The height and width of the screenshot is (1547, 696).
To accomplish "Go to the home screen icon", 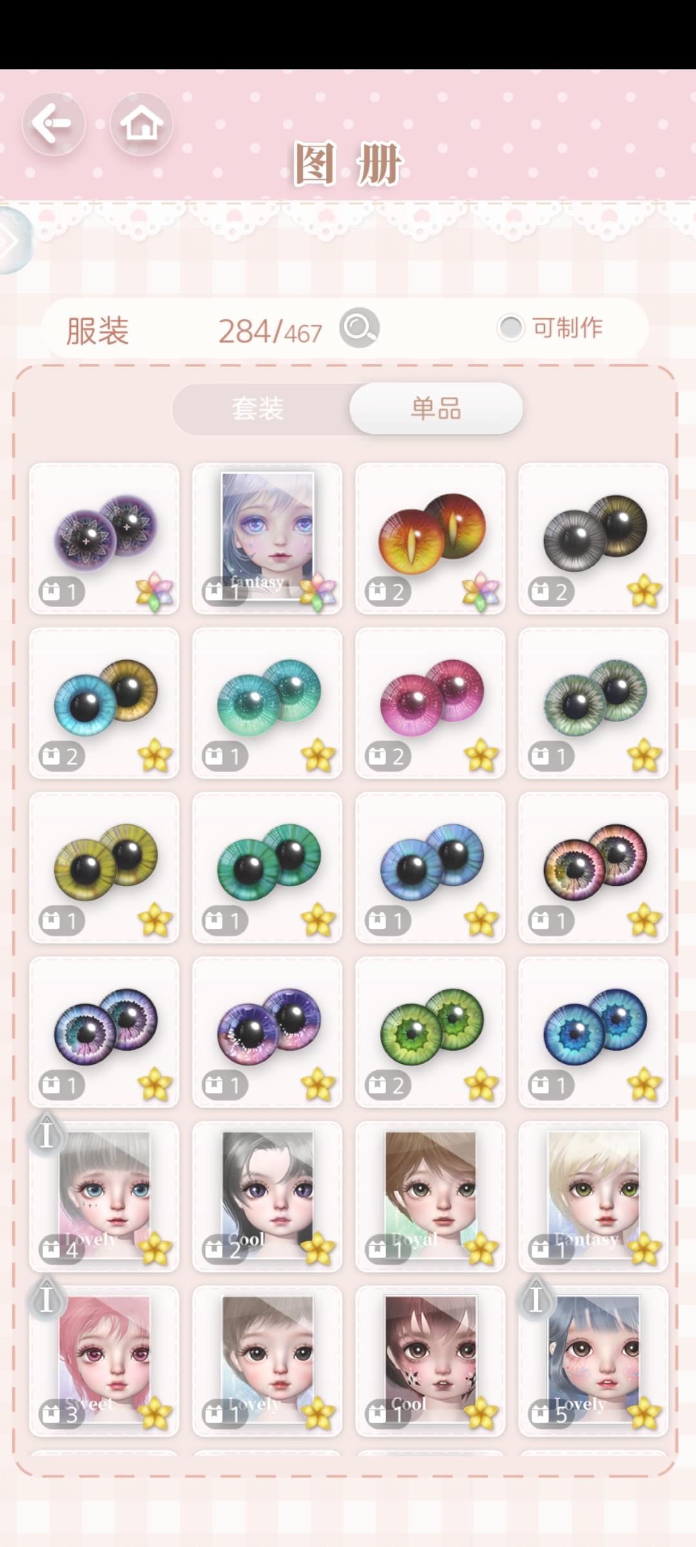I will pos(141,124).
